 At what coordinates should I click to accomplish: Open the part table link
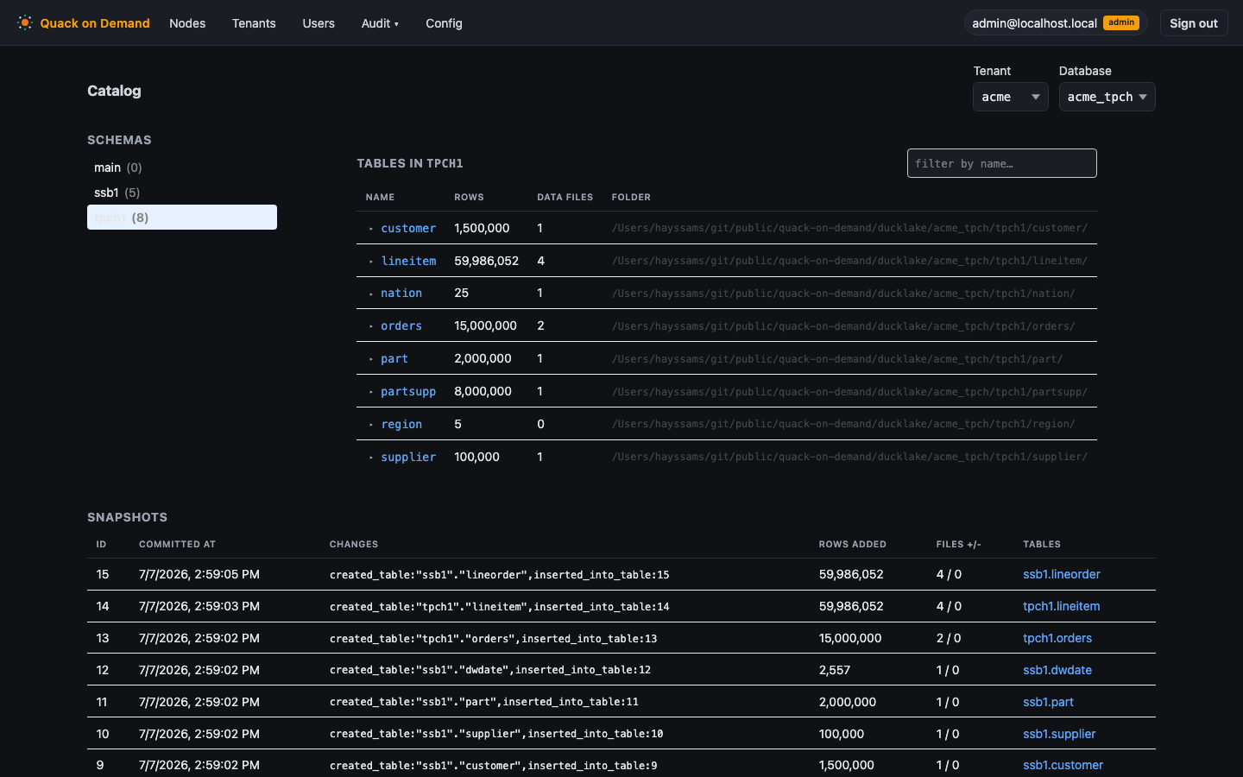tap(394, 358)
